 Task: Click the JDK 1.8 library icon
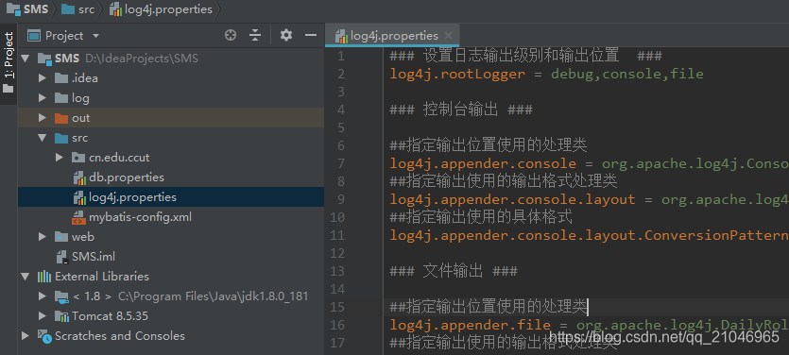pos(61,296)
